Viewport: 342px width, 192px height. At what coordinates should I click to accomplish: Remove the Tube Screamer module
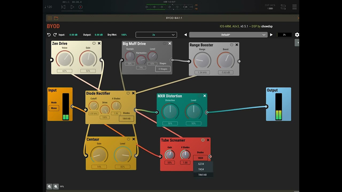(208, 140)
